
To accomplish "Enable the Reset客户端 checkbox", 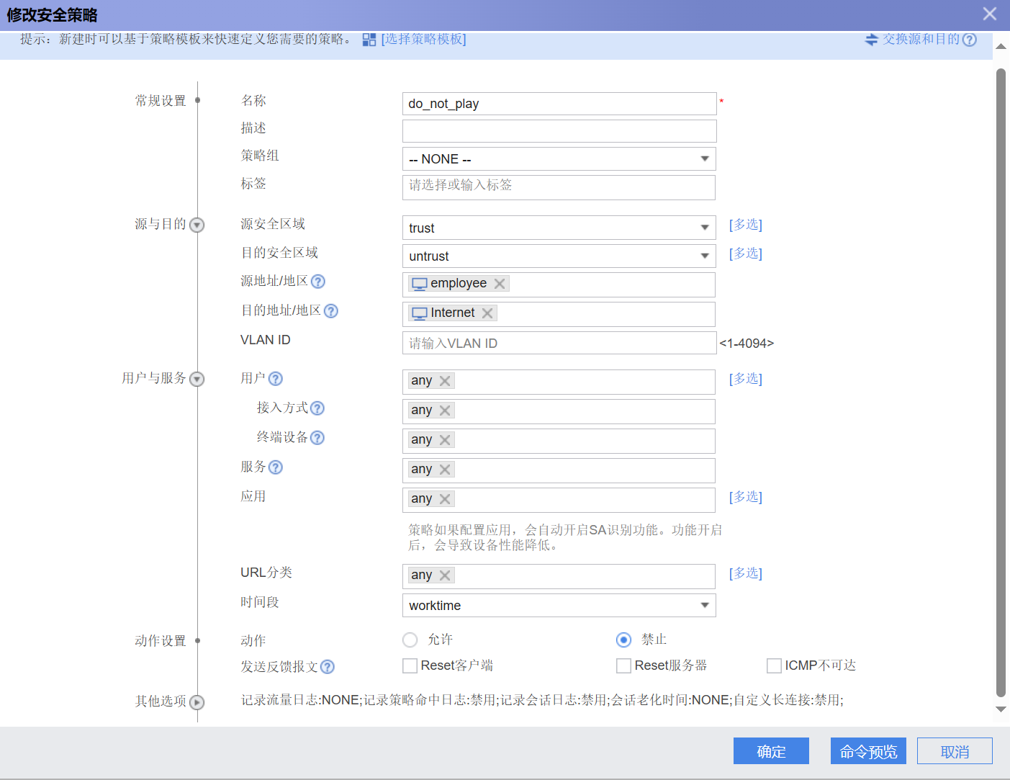I will click(x=410, y=665).
